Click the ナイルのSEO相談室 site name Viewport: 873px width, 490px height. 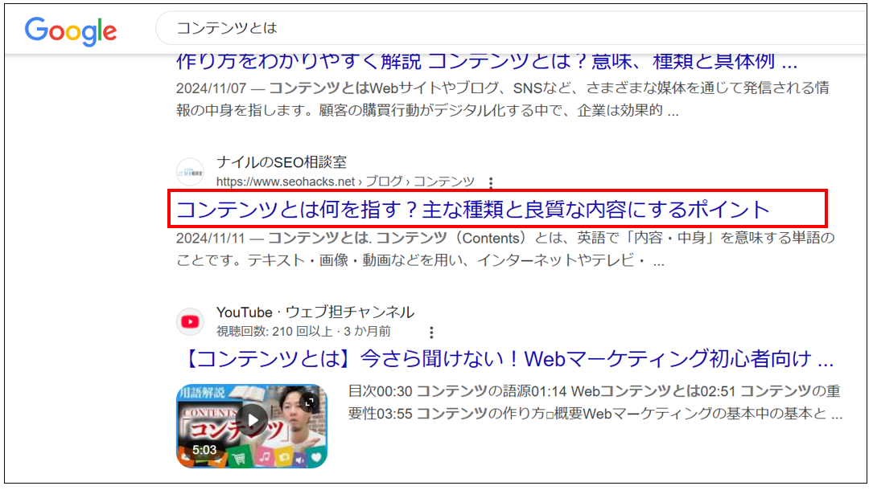[x=281, y=162]
